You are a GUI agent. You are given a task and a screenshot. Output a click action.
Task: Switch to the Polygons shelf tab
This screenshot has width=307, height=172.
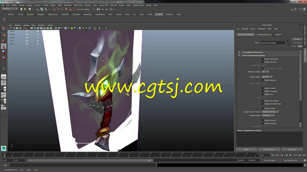41,15
